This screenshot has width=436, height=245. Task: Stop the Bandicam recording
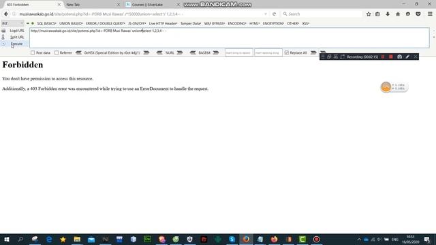point(391,56)
